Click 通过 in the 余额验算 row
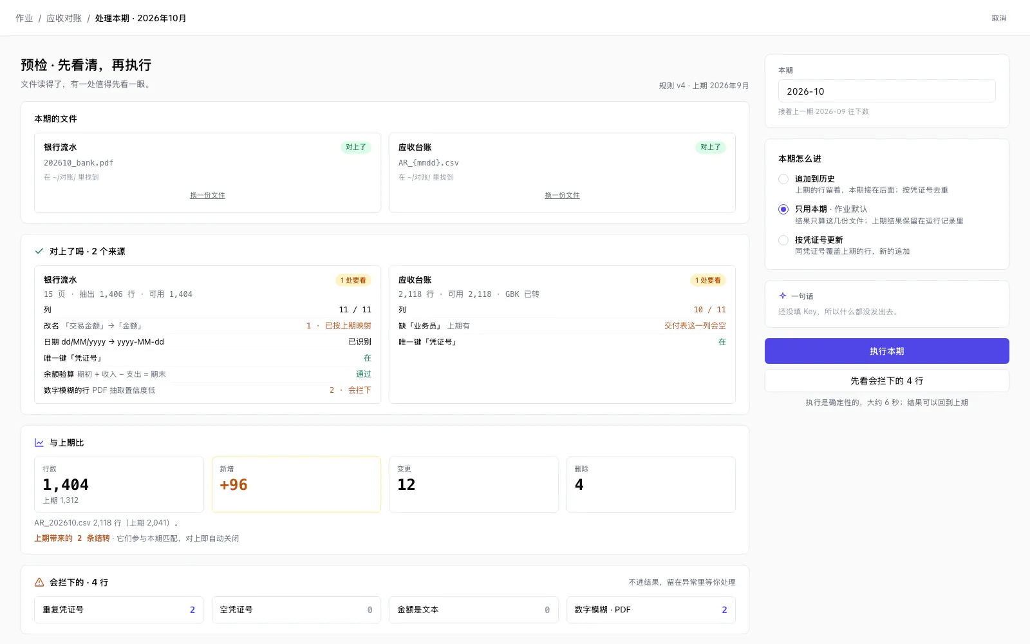The width and height of the screenshot is (1030, 644). (x=364, y=374)
